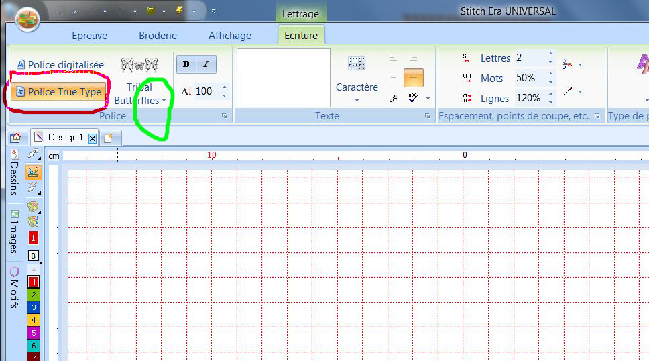Pick the green color swatch number 2
Viewport: 649px width, 361px height.
pyautogui.click(x=33, y=295)
